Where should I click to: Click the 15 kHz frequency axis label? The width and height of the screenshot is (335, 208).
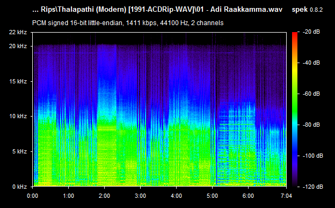(x=17, y=81)
